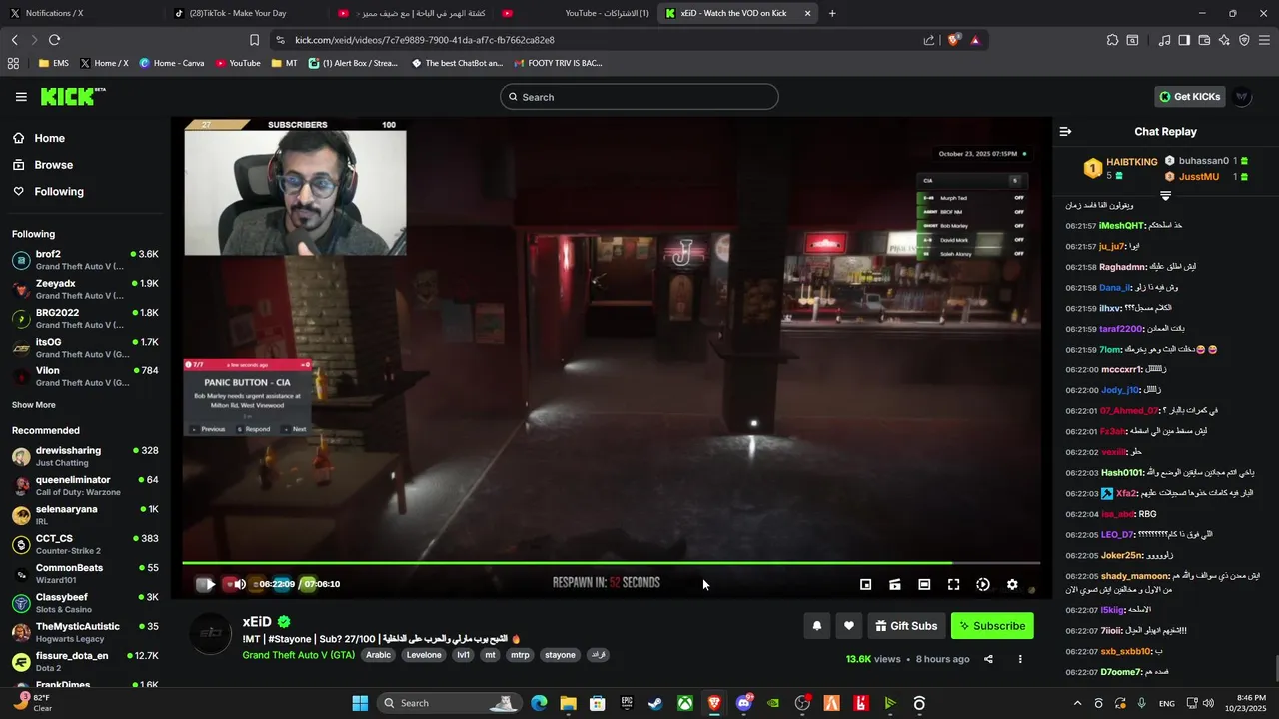Image resolution: width=1279 pixels, height=719 pixels.
Task: Click the notification bell for xEiD
Action: point(816,626)
